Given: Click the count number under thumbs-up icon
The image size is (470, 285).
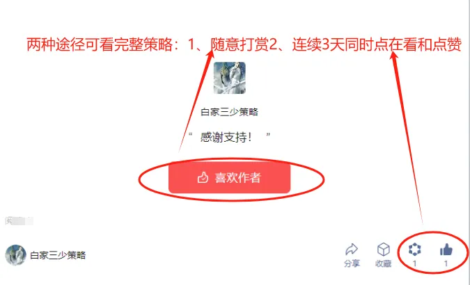Looking at the screenshot, I should point(446,263).
